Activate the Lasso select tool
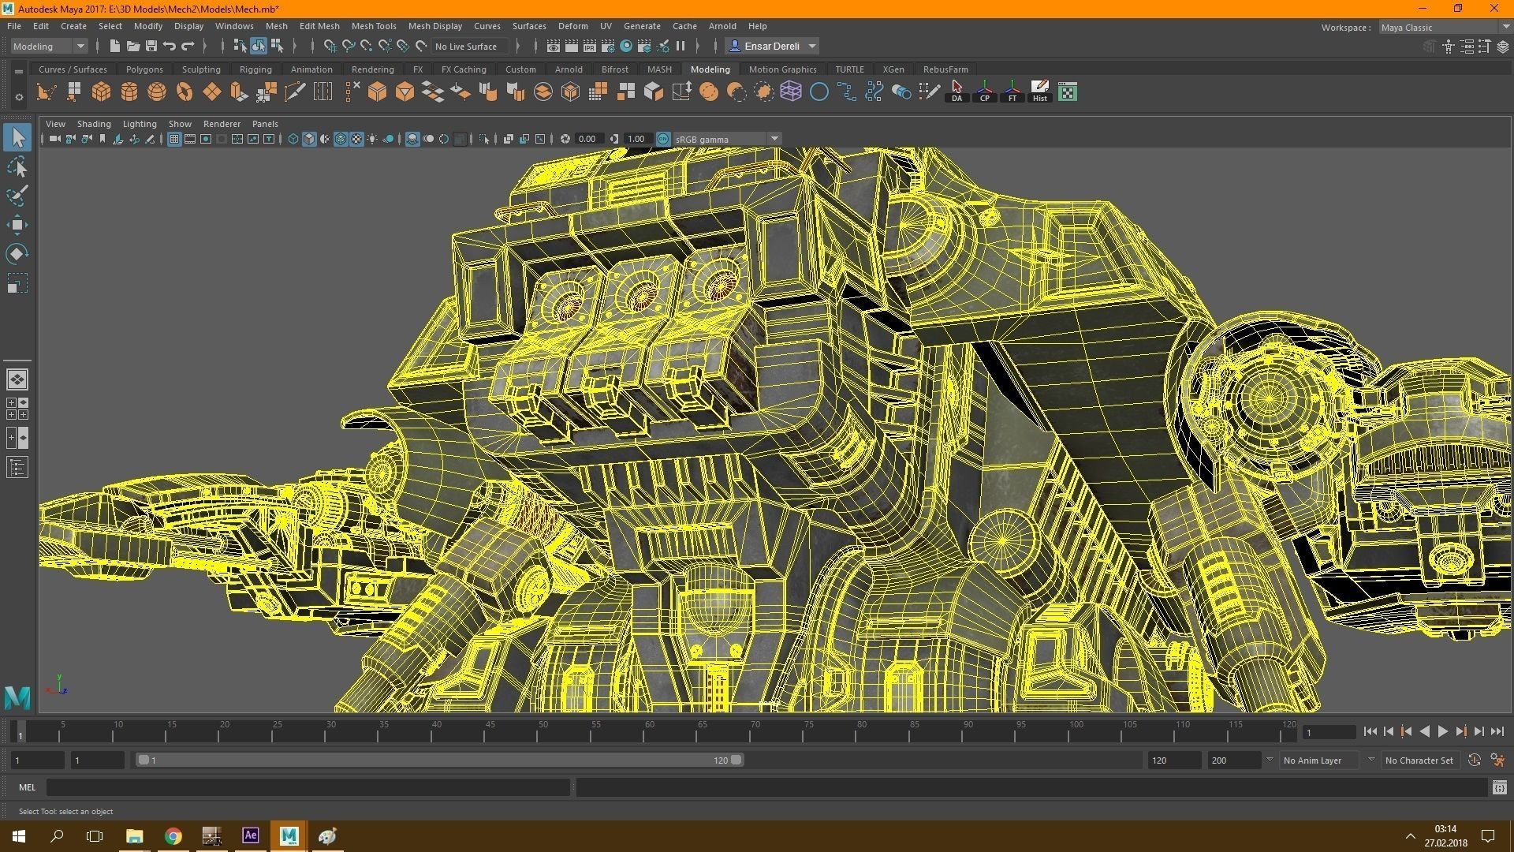Viewport: 1514px width, 852px height. pyautogui.click(x=17, y=167)
